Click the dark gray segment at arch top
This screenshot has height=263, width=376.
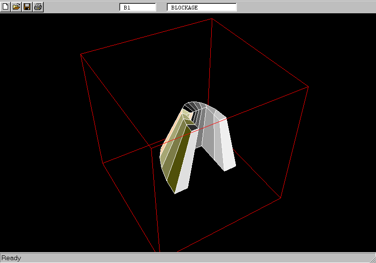191,106
